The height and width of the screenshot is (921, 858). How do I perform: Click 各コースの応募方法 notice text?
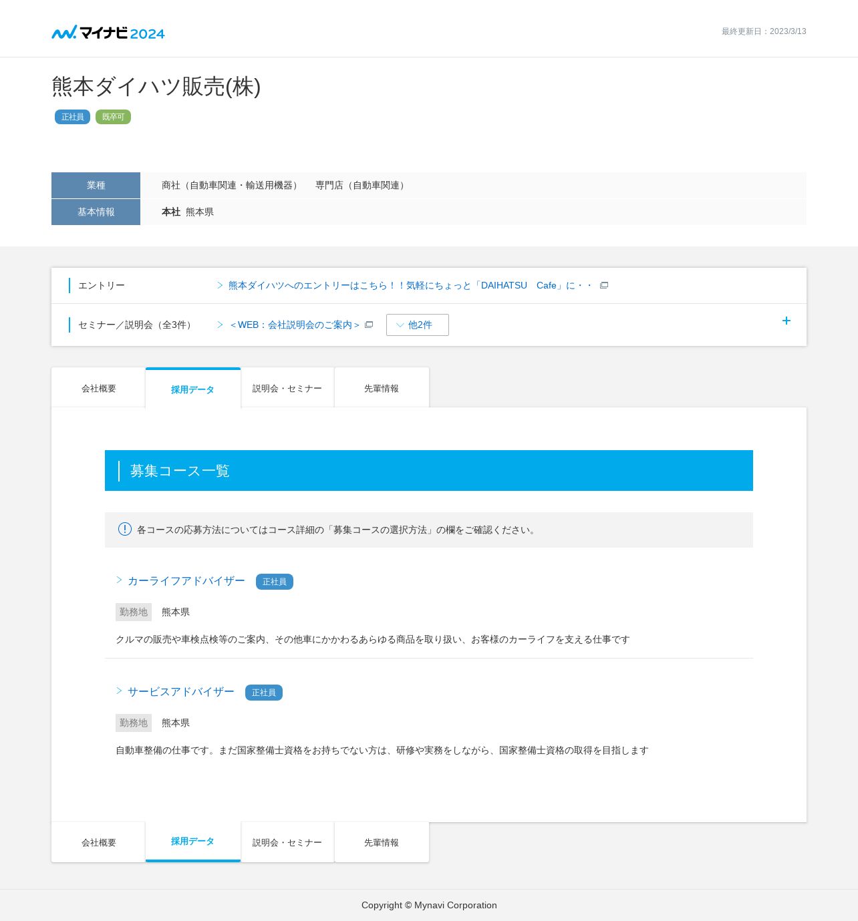click(337, 530)
